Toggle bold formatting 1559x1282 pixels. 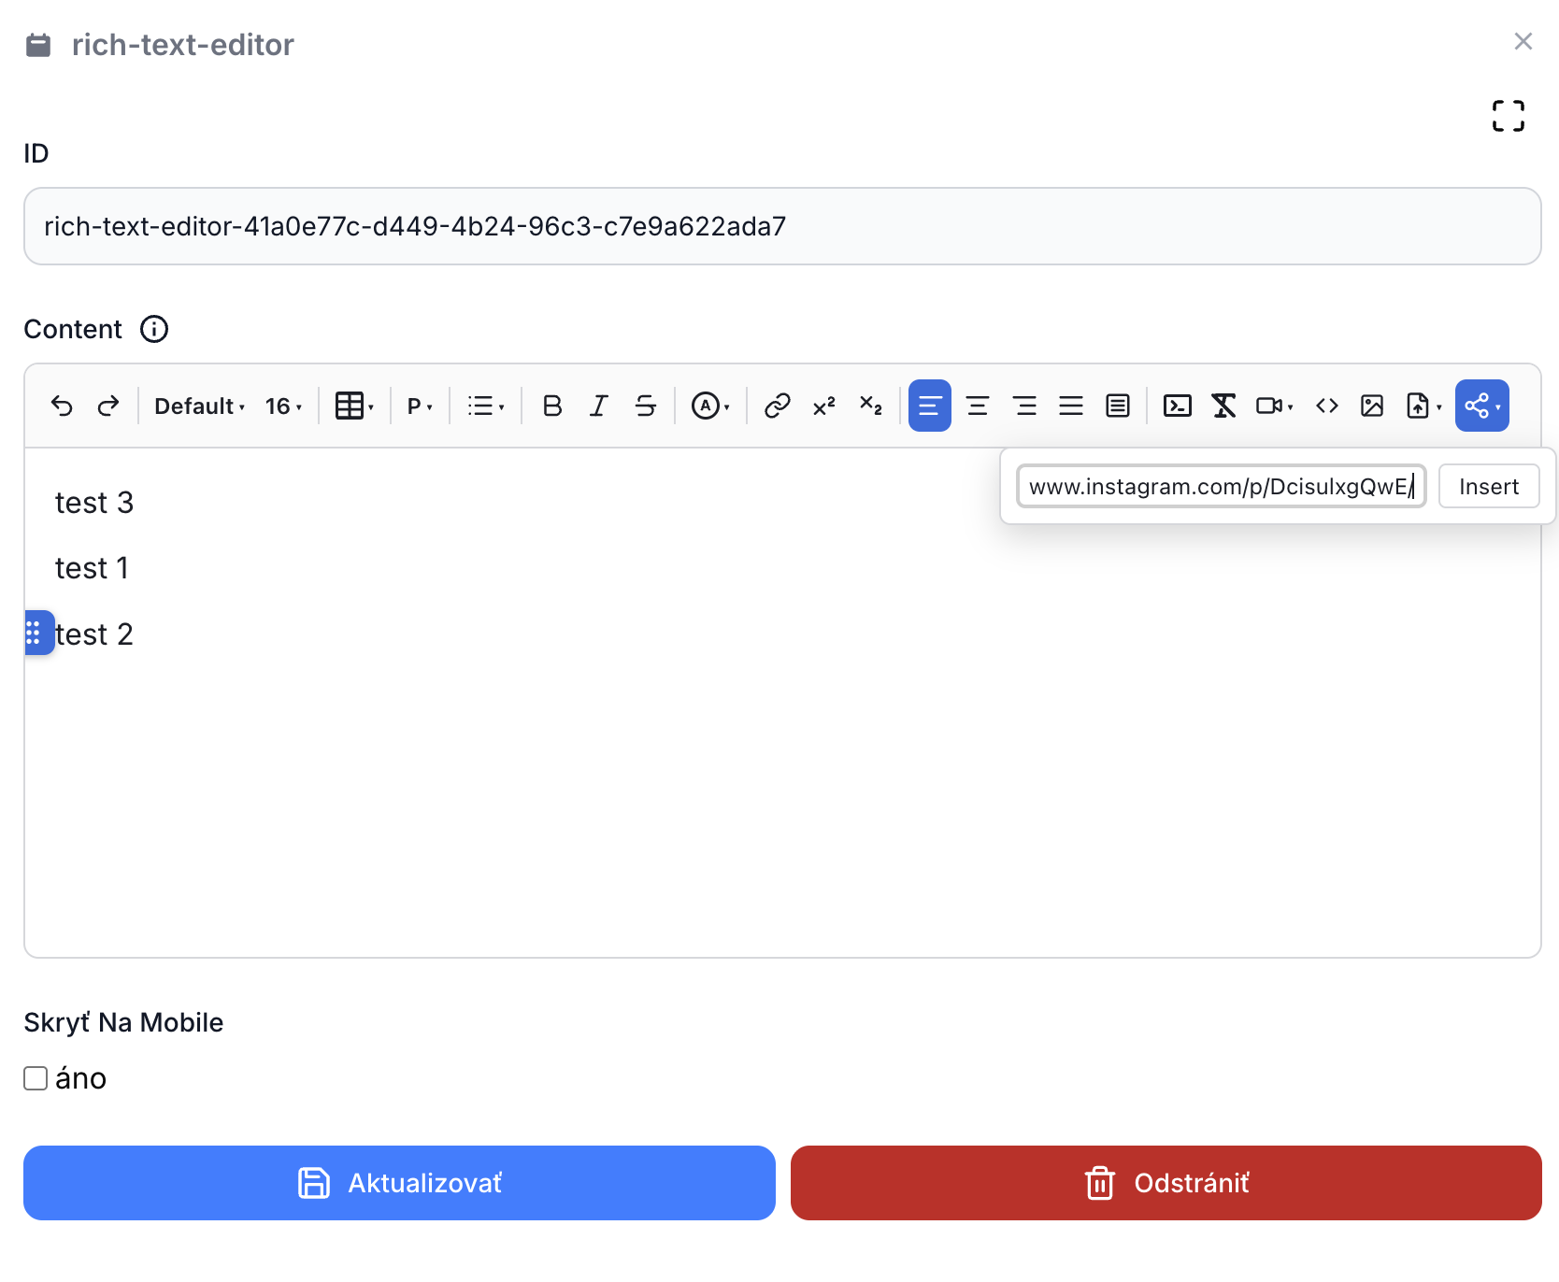(x=552, y=406)
